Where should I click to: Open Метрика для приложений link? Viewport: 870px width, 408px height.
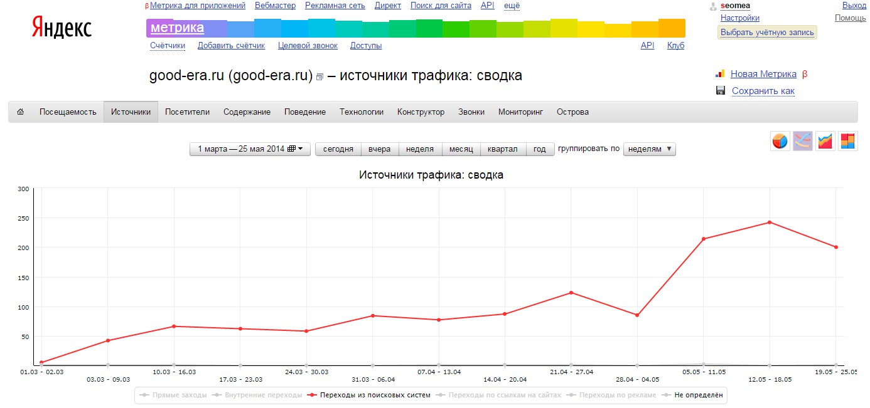coord(198,6)
